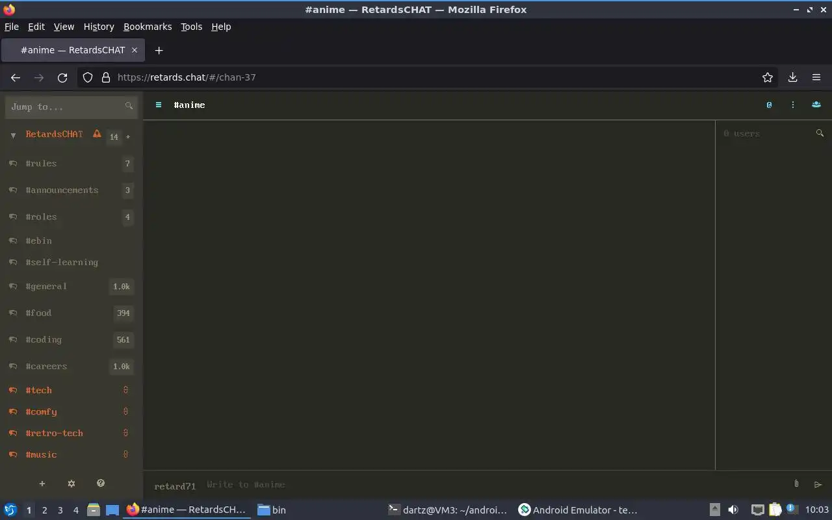Click the lock icon beside #music
The height and width of the screenshot is (520, 832).
(126, 454)
